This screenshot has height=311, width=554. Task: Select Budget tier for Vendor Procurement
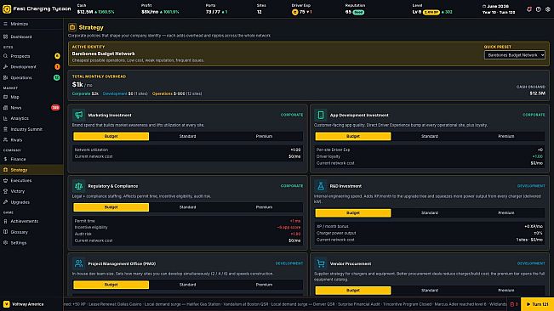[353, 291]
